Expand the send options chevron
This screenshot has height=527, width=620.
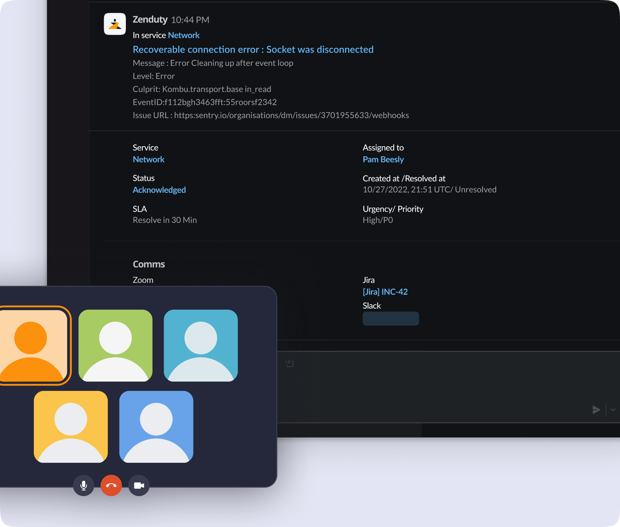(613, 410)
